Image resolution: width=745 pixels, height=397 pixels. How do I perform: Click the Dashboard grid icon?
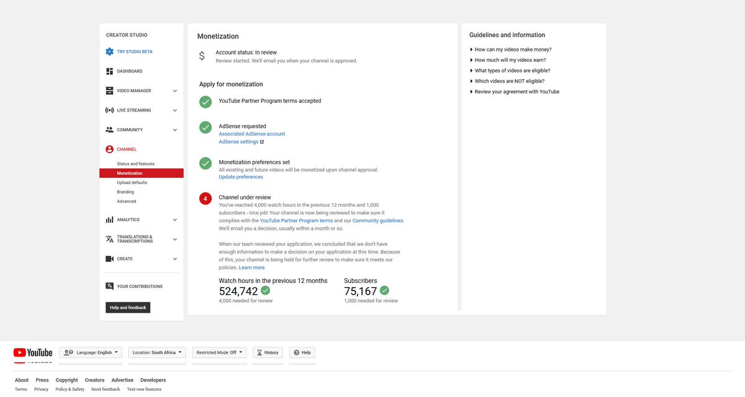click(109, 71)
